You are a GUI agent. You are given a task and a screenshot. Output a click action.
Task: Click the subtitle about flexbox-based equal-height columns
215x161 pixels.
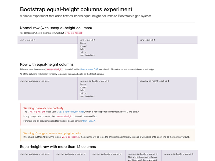[x=86, y=16]
